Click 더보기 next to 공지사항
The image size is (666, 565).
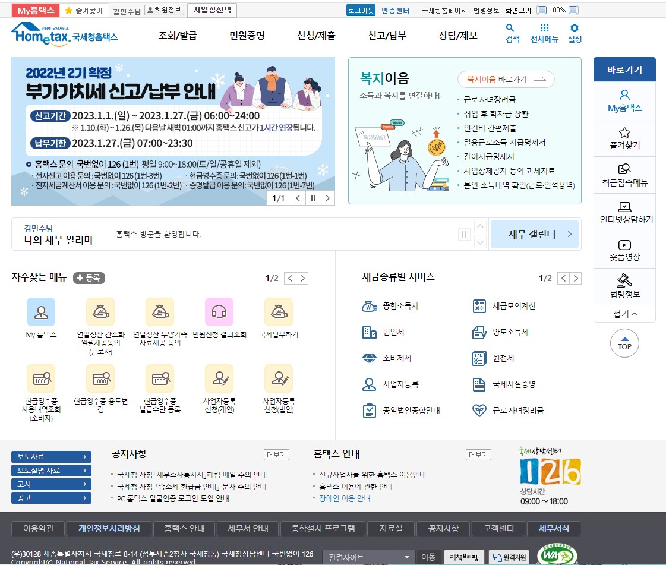[276, 455]
